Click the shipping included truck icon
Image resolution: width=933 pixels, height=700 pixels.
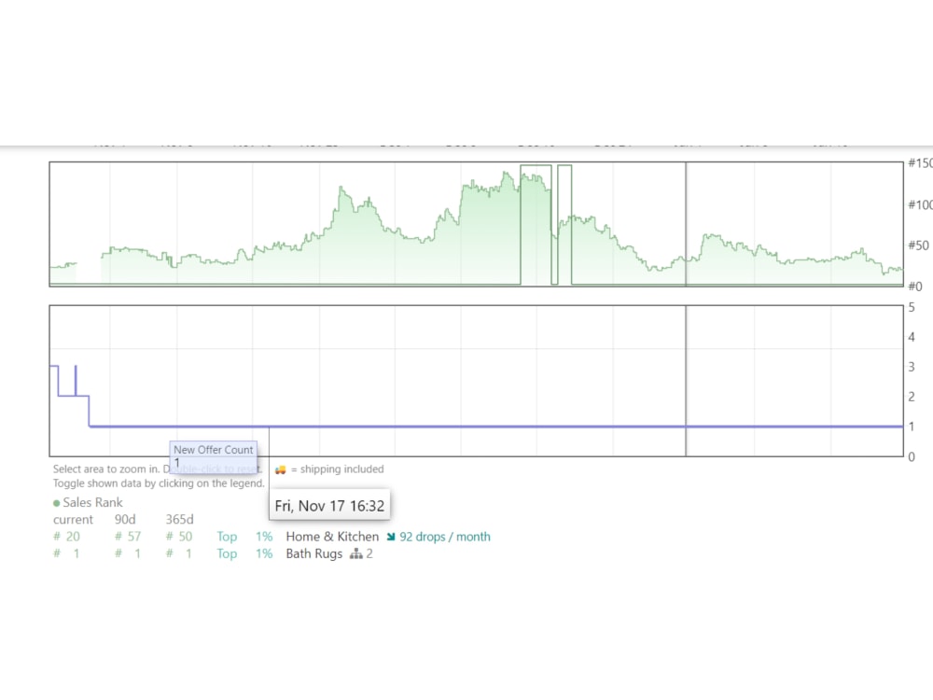pos(280,469)
